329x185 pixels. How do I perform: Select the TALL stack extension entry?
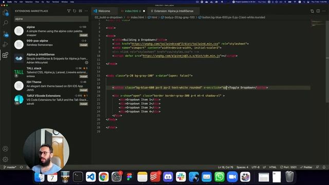coord(51,72)
